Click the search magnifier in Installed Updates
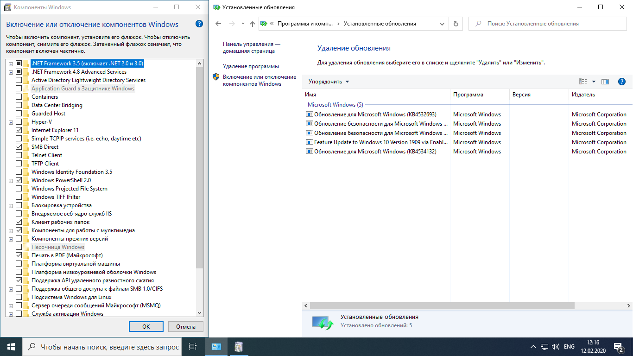 coord(479,24)
